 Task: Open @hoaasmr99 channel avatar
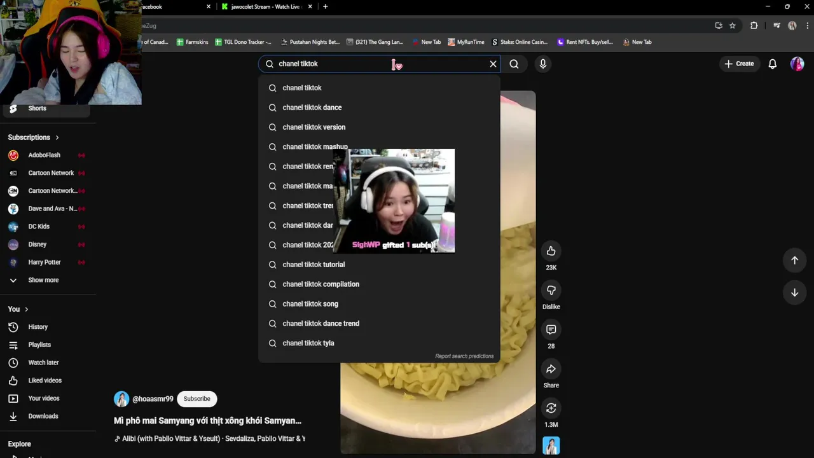pyautogui.click(x=121, y=399)
